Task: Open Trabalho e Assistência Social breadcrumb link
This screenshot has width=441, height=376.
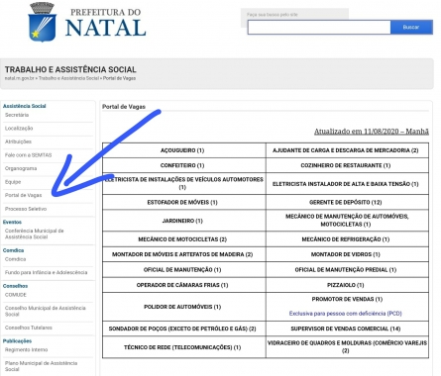Action: [68, 78]
